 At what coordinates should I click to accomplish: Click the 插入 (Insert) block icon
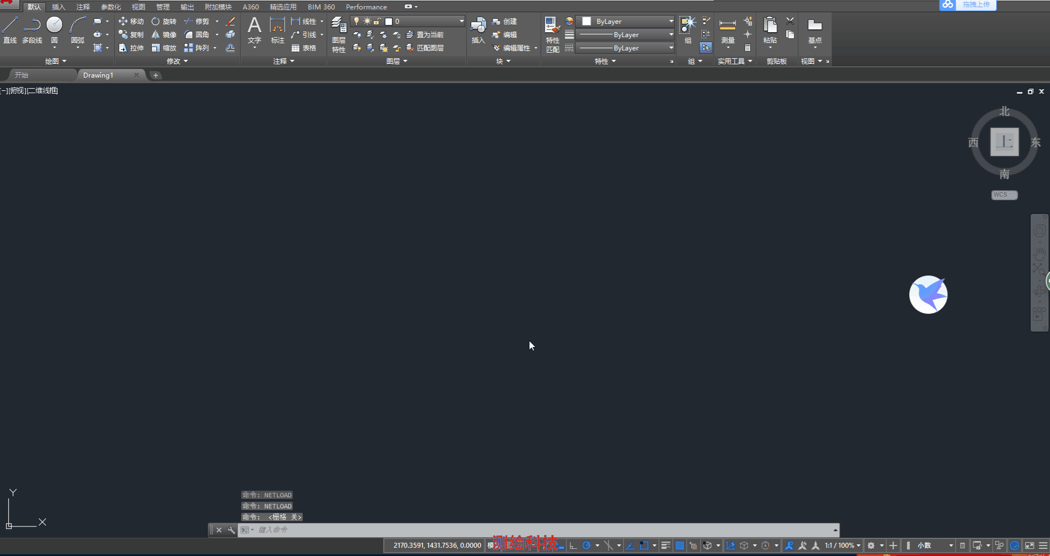[x=478, y=30]
